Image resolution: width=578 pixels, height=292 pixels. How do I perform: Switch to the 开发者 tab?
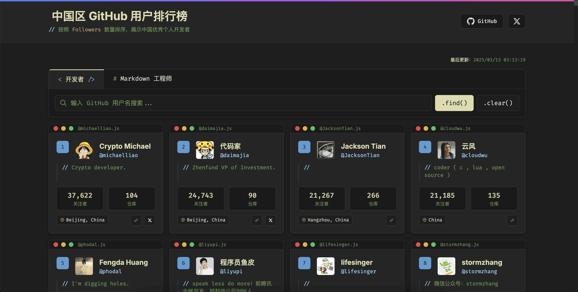(x=76, y=79)
